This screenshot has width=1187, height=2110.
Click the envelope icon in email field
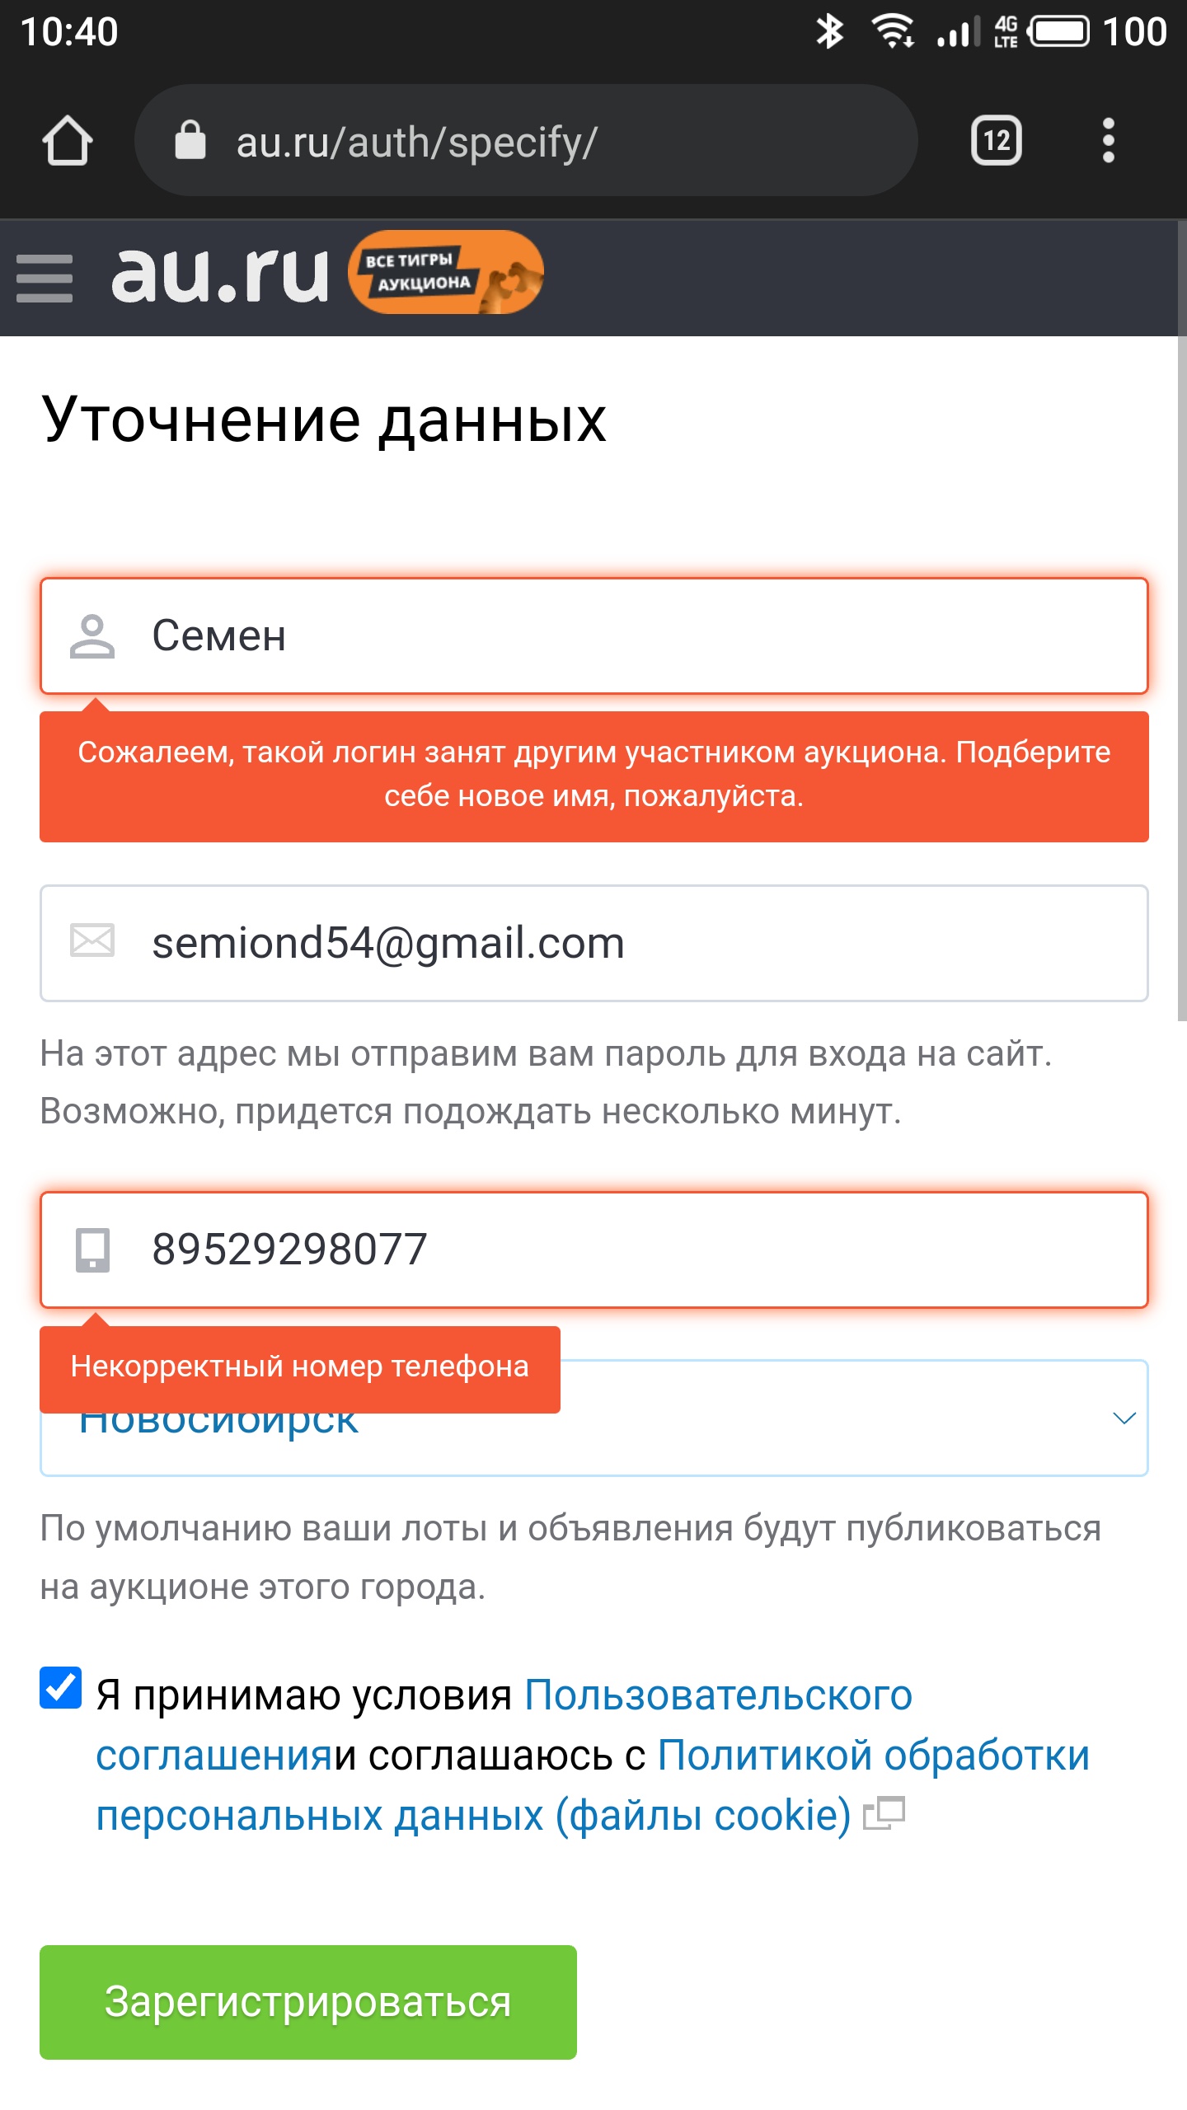91,941
